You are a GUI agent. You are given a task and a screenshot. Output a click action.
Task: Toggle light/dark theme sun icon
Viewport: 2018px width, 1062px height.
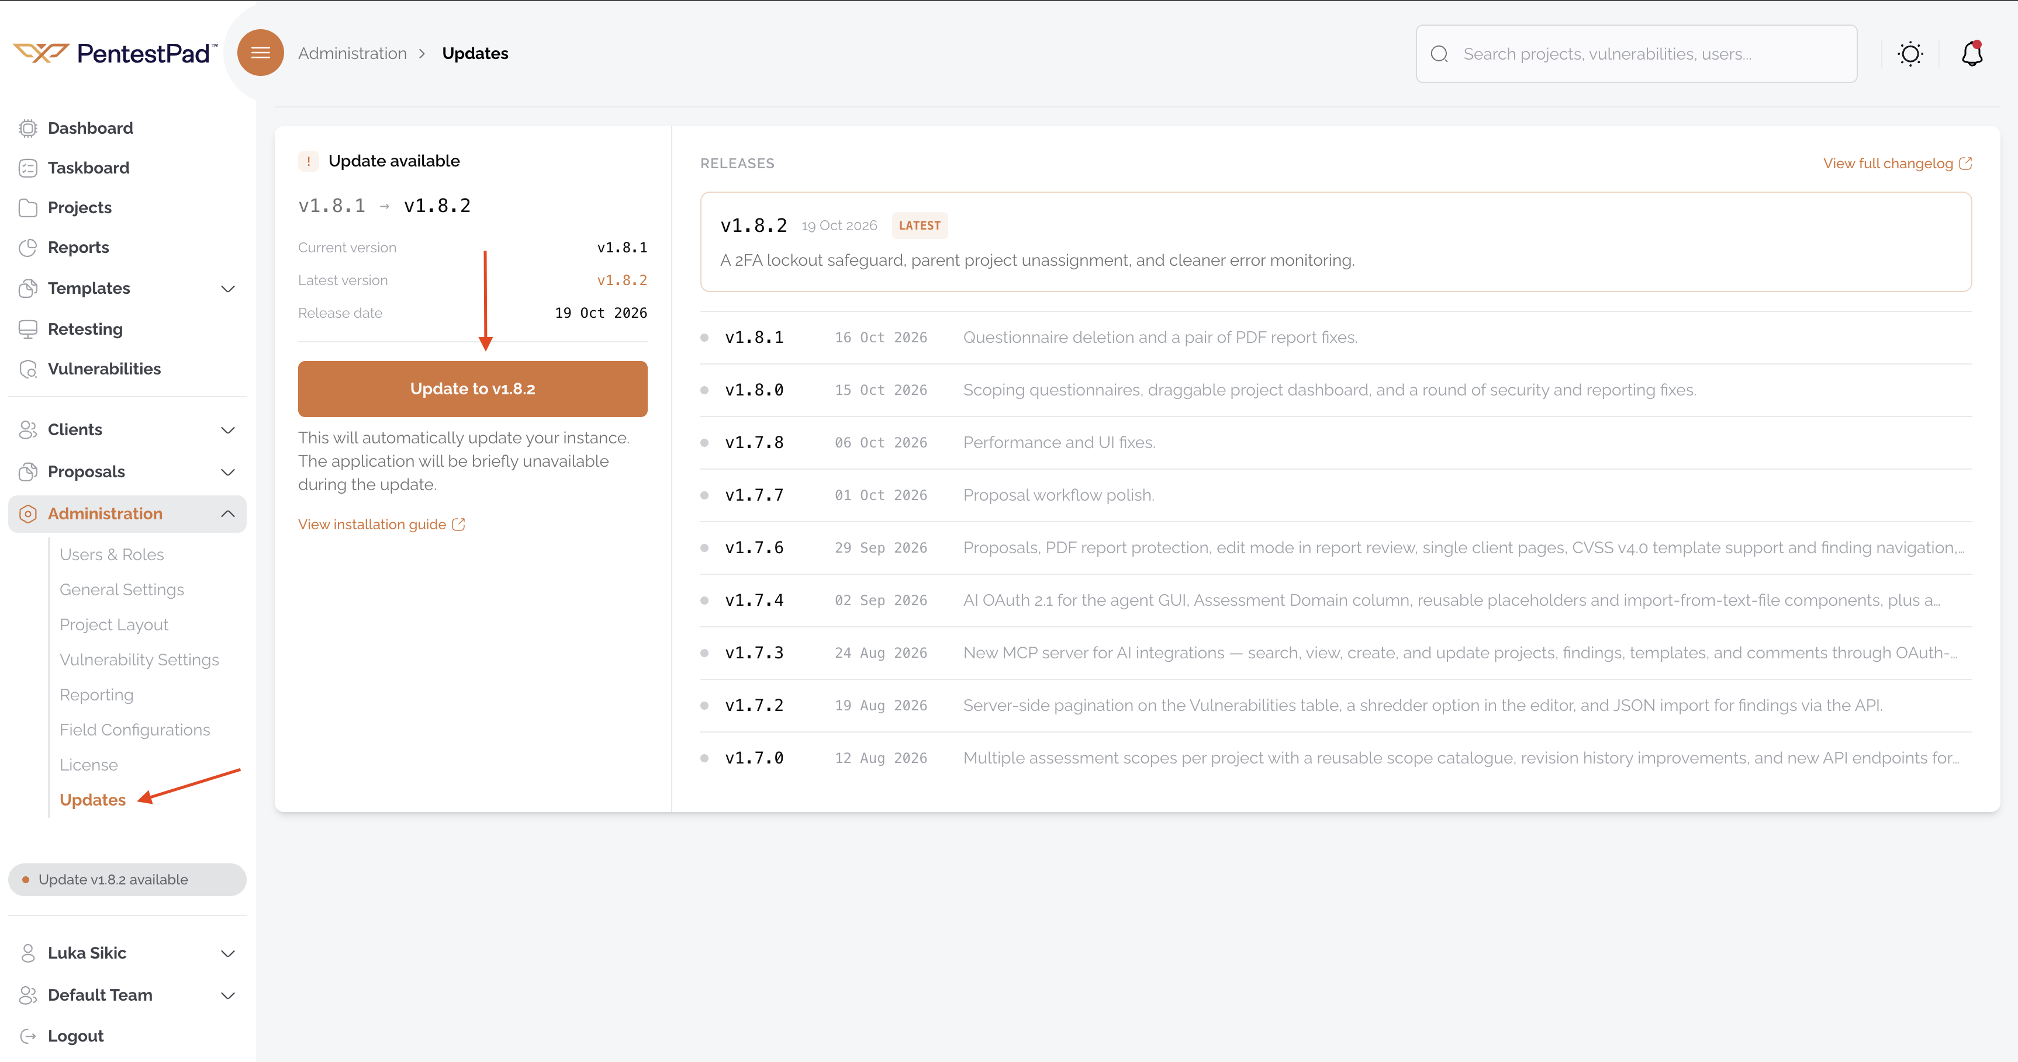pyautogui.click(x=1910, y=54)
